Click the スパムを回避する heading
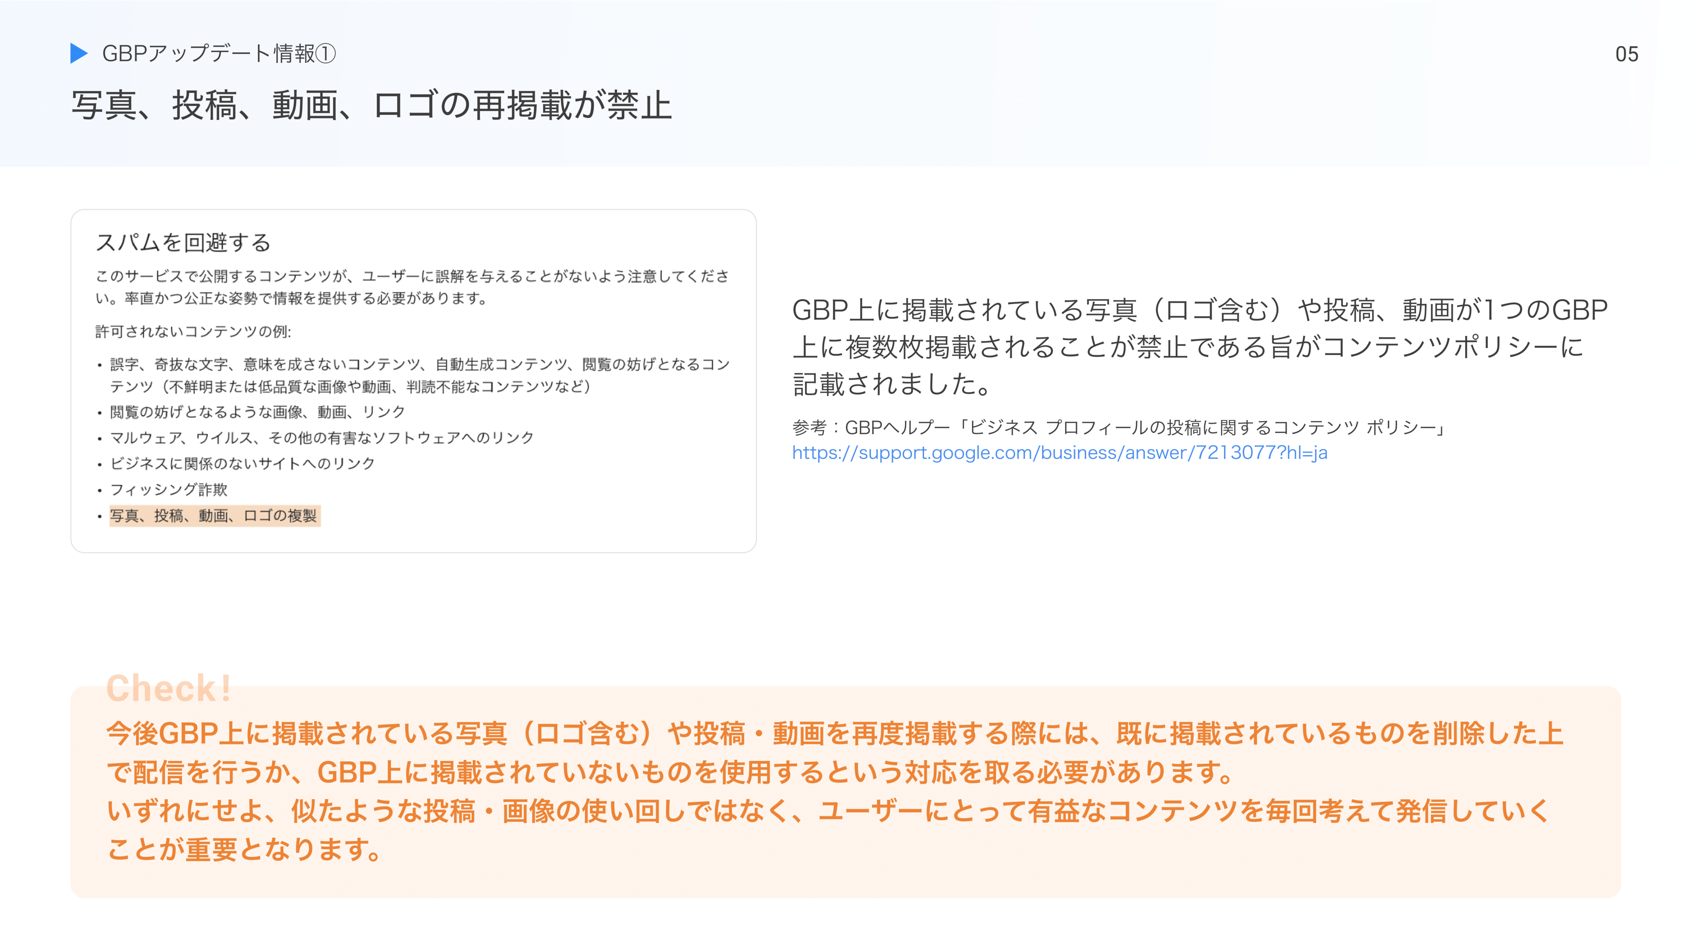The image size is (1692, 951). pyautogui.click(x=183, y=242)
